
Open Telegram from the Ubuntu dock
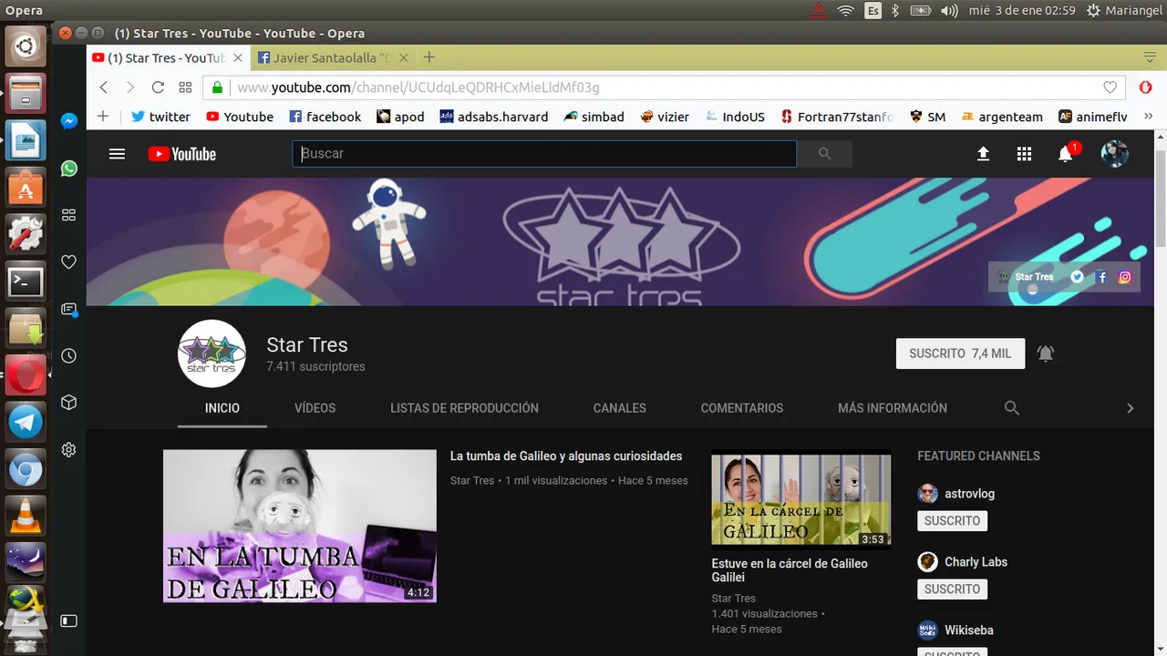(26, 422)
